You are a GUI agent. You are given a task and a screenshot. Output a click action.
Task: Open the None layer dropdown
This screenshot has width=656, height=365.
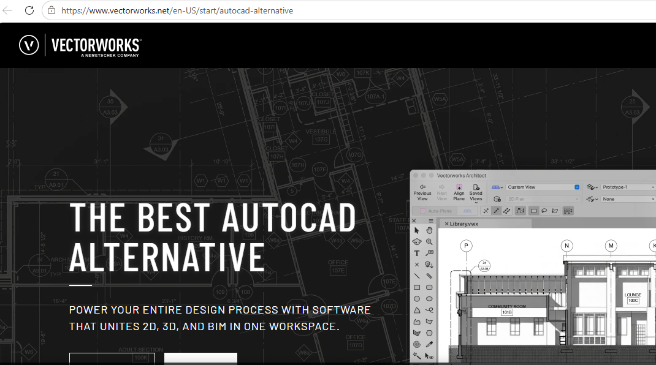(x=628, y=199)
